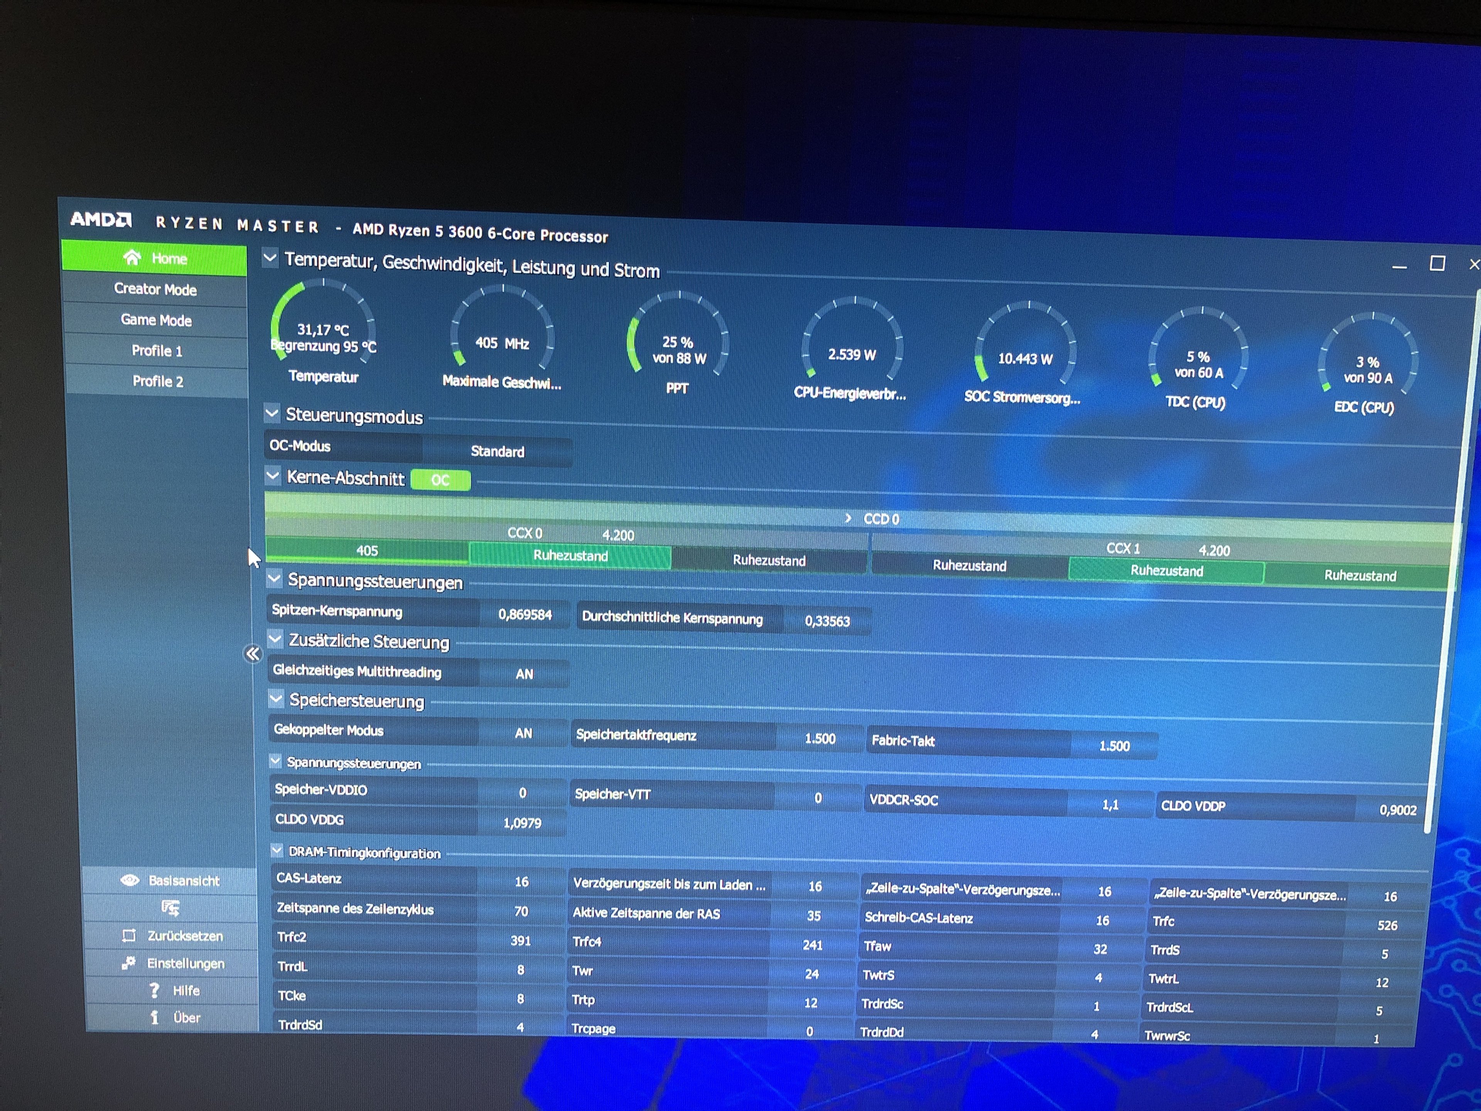Screen dimensions: 1481x1111
Task: Click the Home house icon
Action: (132, 257)
